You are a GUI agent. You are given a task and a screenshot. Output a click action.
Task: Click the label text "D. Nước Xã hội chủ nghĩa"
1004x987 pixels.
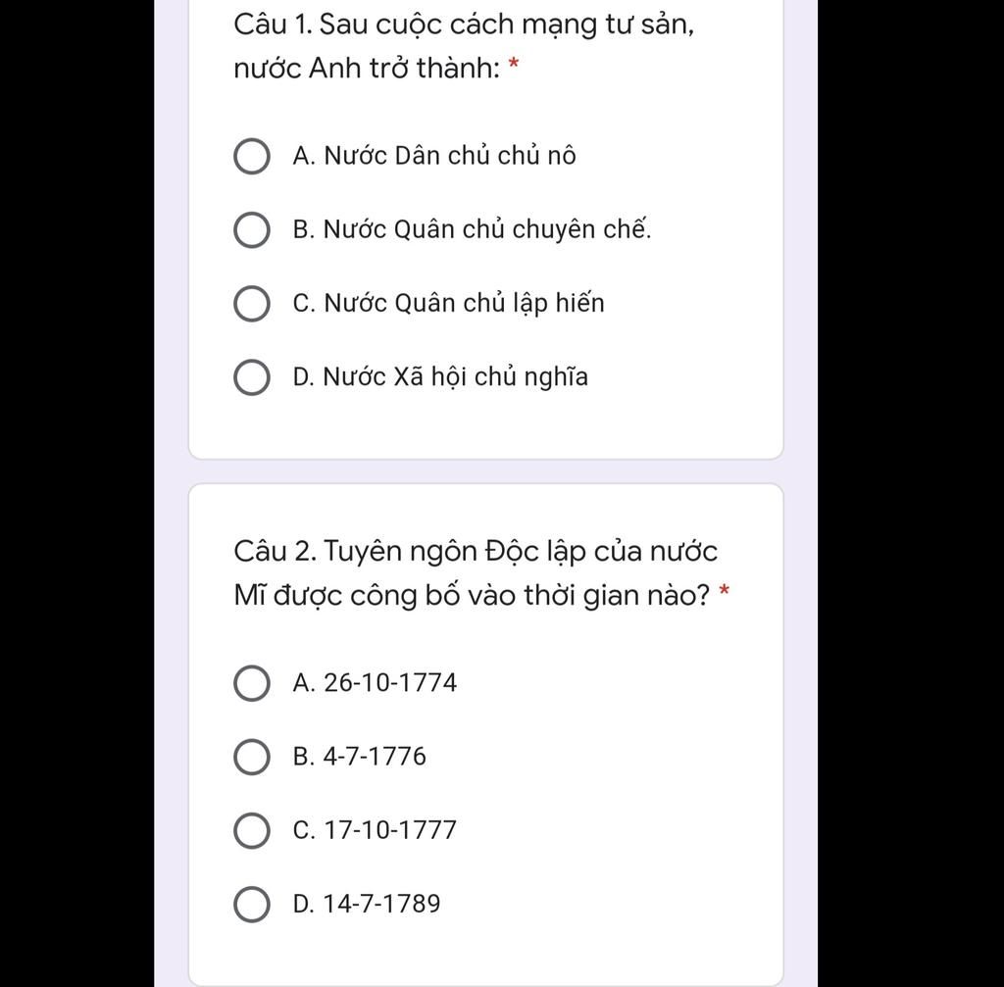[x=440, y=377]
